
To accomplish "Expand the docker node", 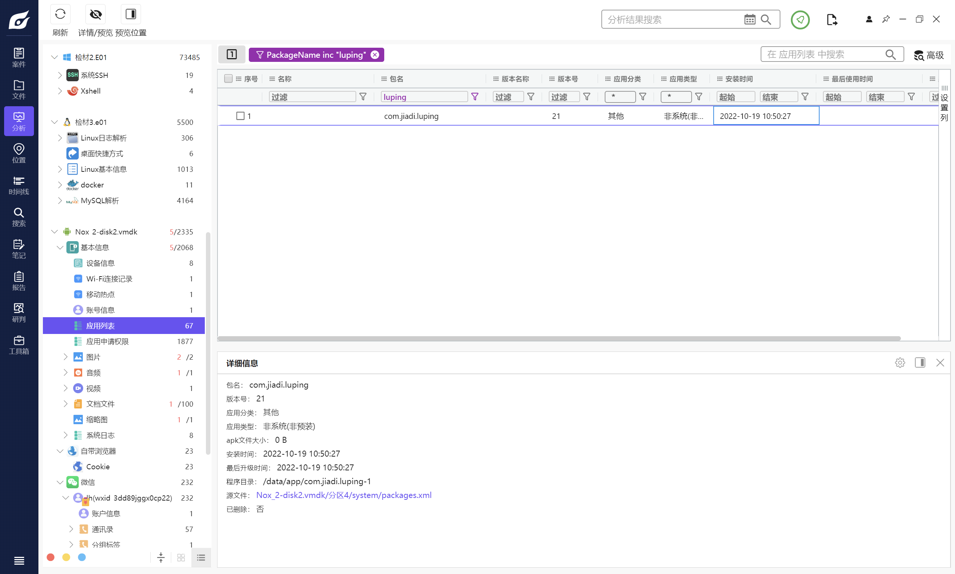I will pyautogui.click(x=60, y=185).
